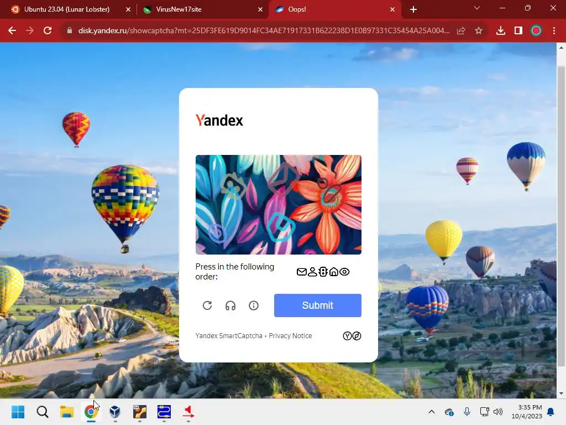Click the page vertical scrollbar
566x425 pixels.
(562, 216)
